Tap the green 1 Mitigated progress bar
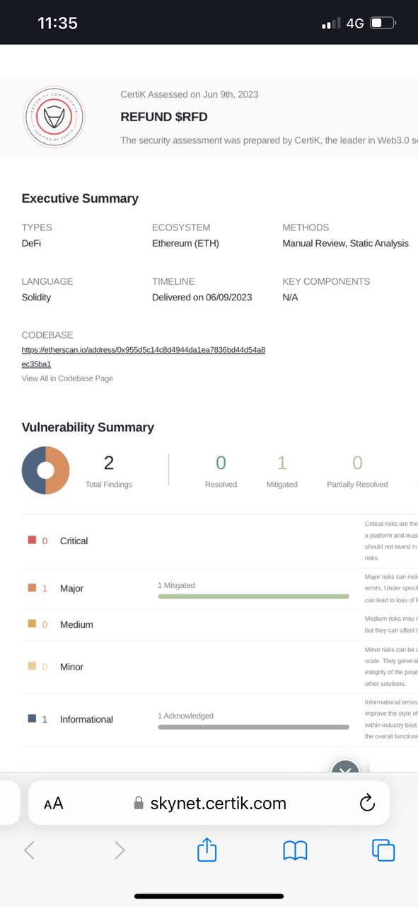Image resolution: width=418 pixels, height=907 pixels. pos(253,597)
